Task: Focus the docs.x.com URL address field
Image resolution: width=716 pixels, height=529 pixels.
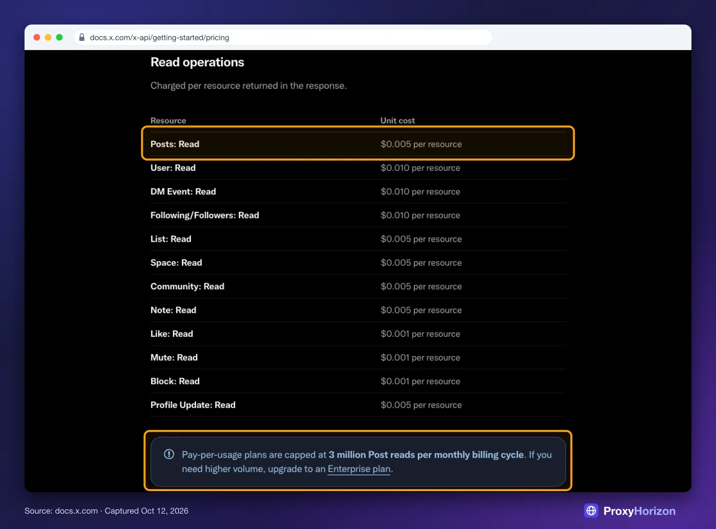Action: pyautogui.click(x=283, y=37)
